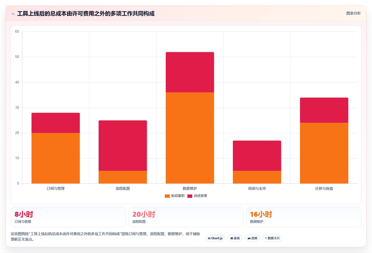
Task: Click the red segment of 流程配置 bar
Action: [123, 146]
